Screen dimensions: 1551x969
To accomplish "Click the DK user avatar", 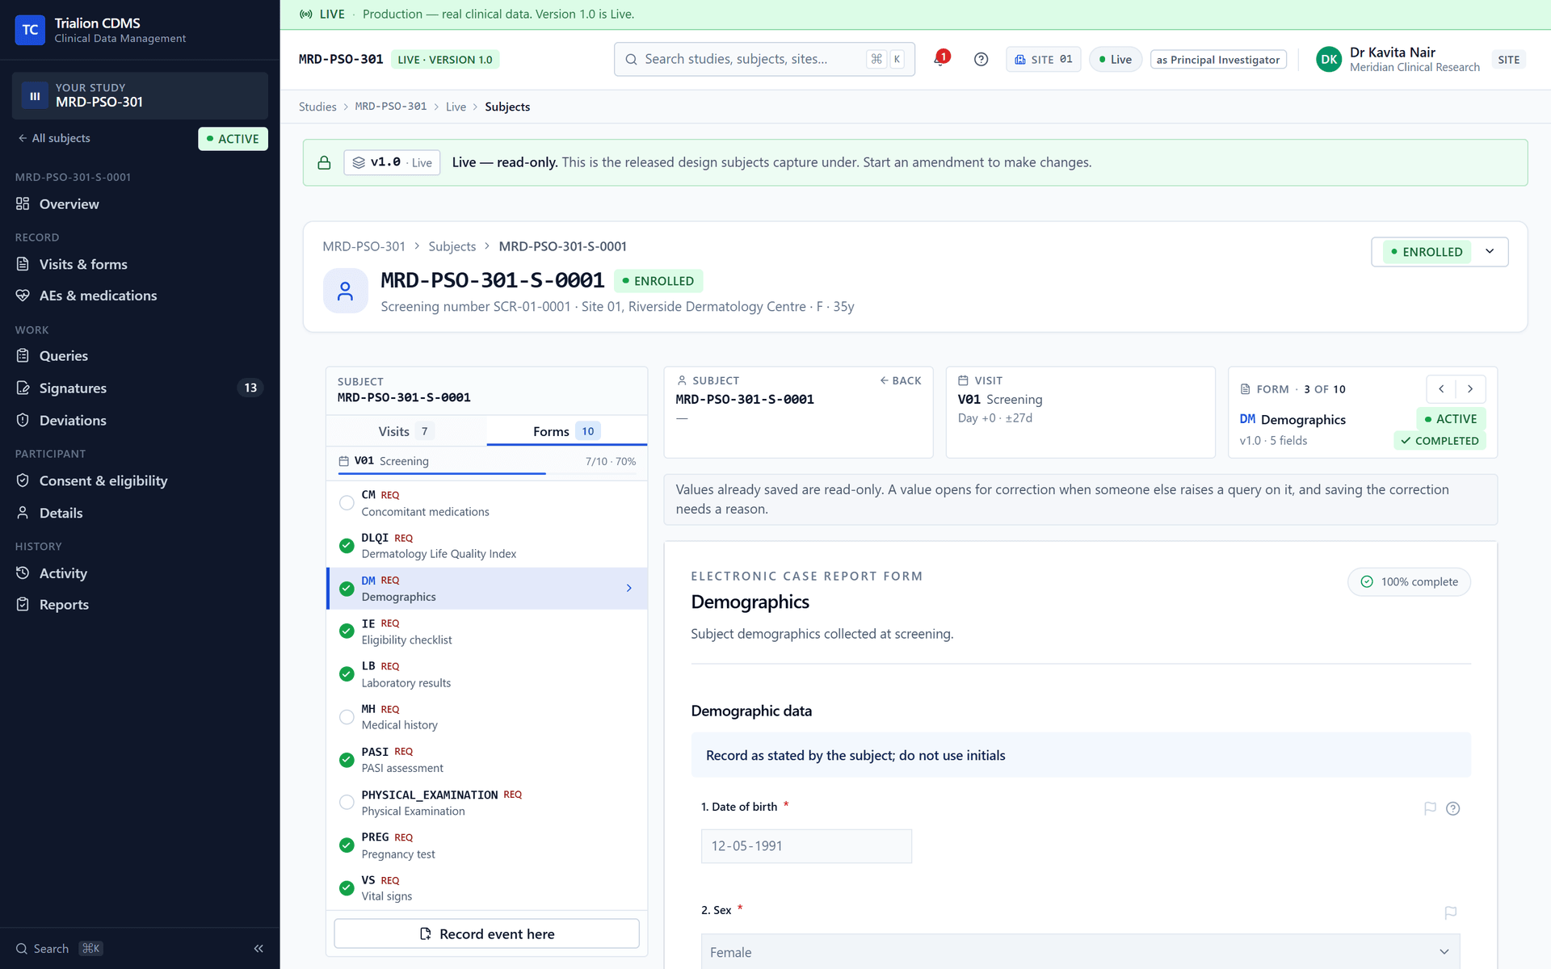I will (x=1329, y=59).
